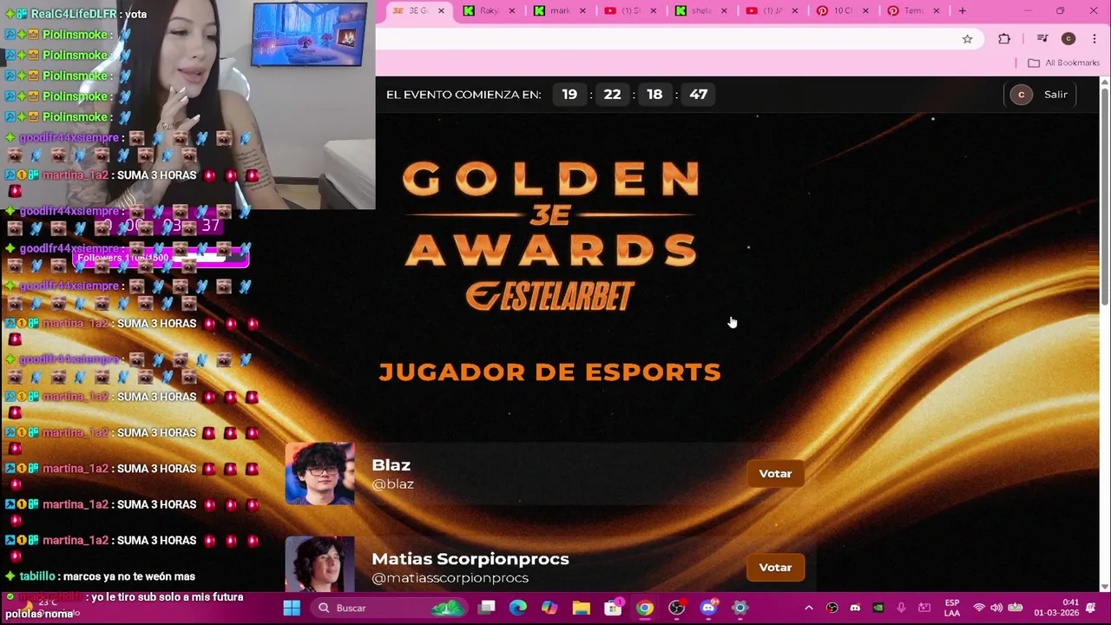Click the countdown days value 19
The height and width of the screenshot is (625, 1111).
569,94
